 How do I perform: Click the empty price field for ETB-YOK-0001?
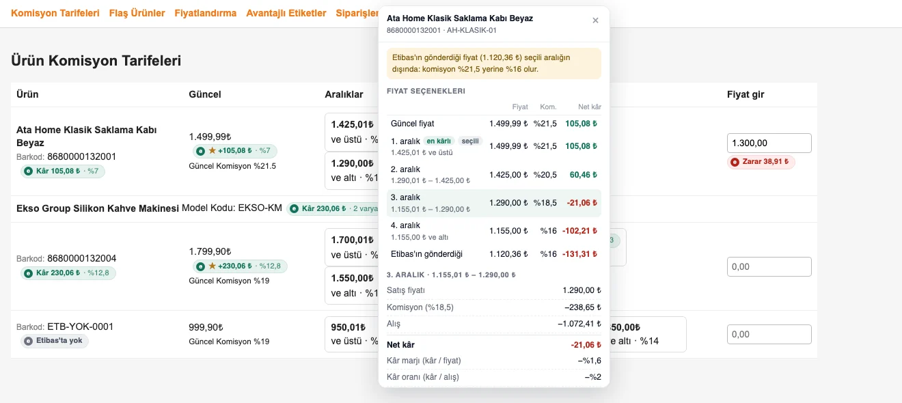pyautogui.click(x=769, y=334)
